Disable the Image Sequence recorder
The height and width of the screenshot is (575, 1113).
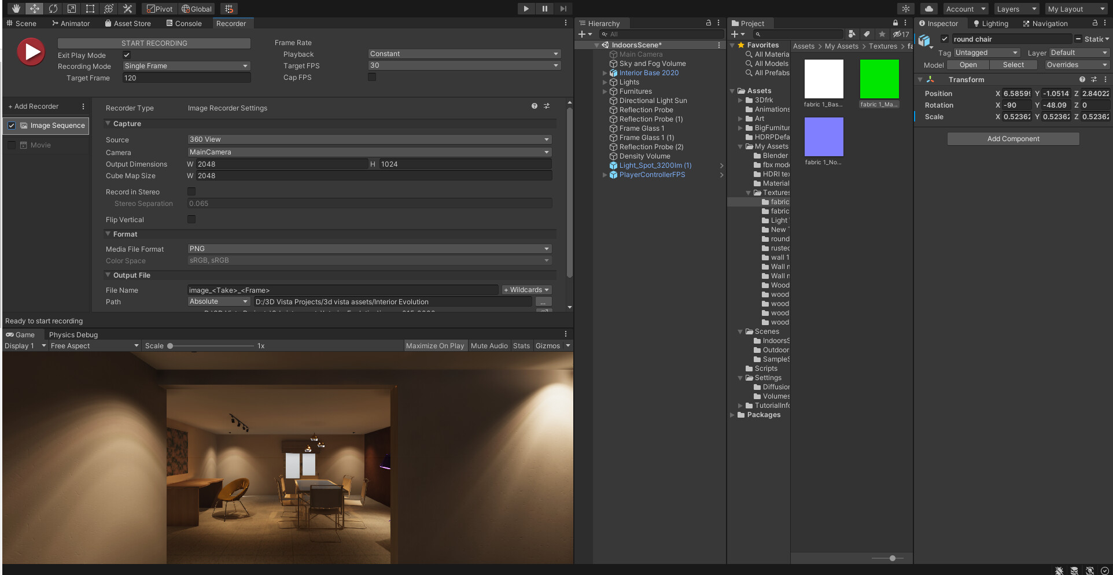click(11, 126)
